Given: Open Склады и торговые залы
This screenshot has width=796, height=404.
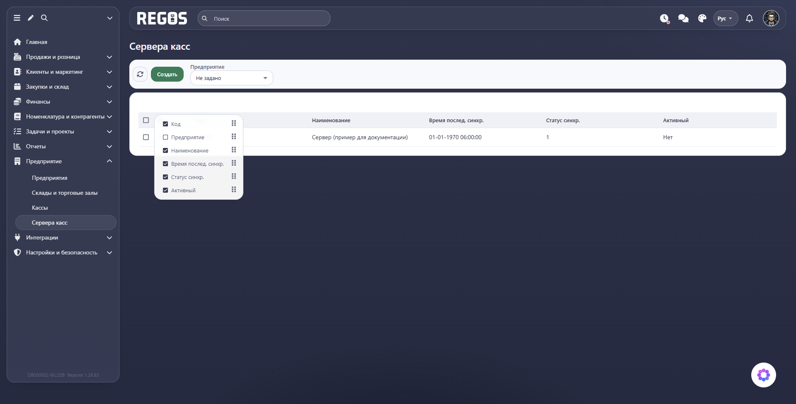Looking at the screenshot, I should 66,193.
